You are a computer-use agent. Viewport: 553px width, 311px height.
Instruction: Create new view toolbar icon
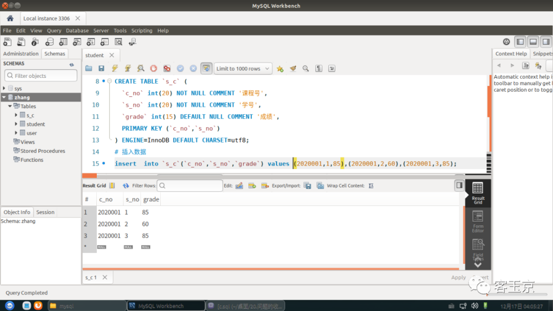77,42
